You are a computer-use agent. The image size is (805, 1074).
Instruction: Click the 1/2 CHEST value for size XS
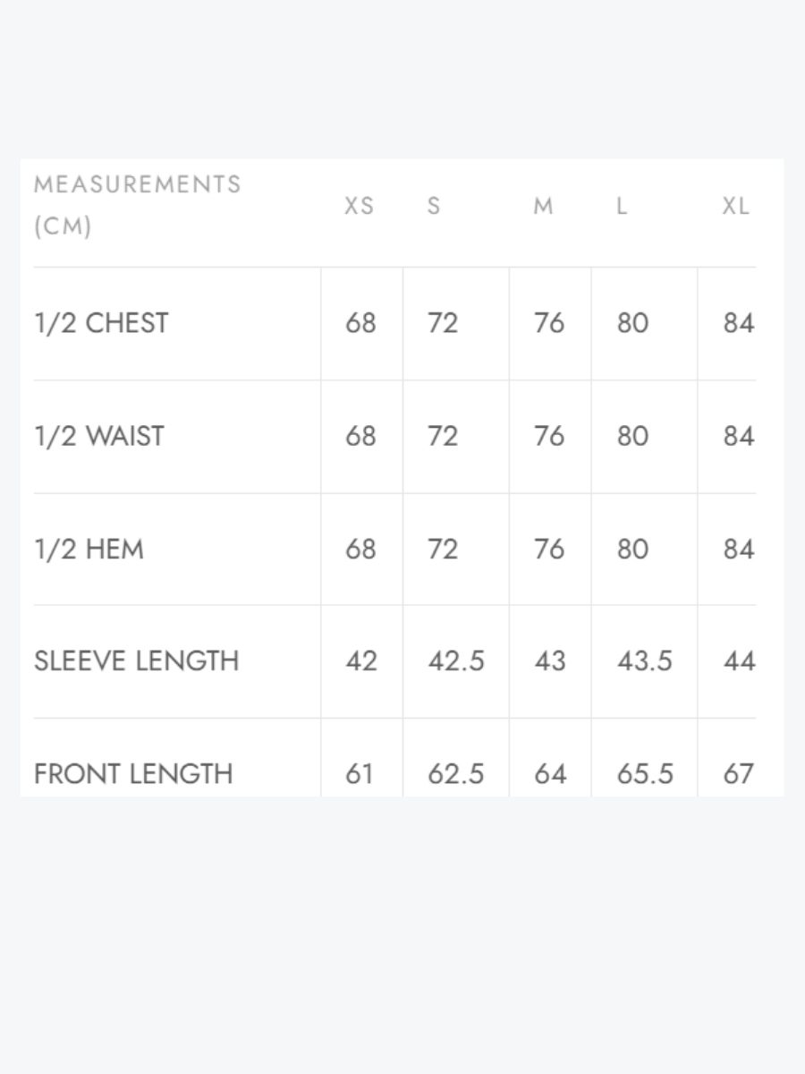coord(360,323)
